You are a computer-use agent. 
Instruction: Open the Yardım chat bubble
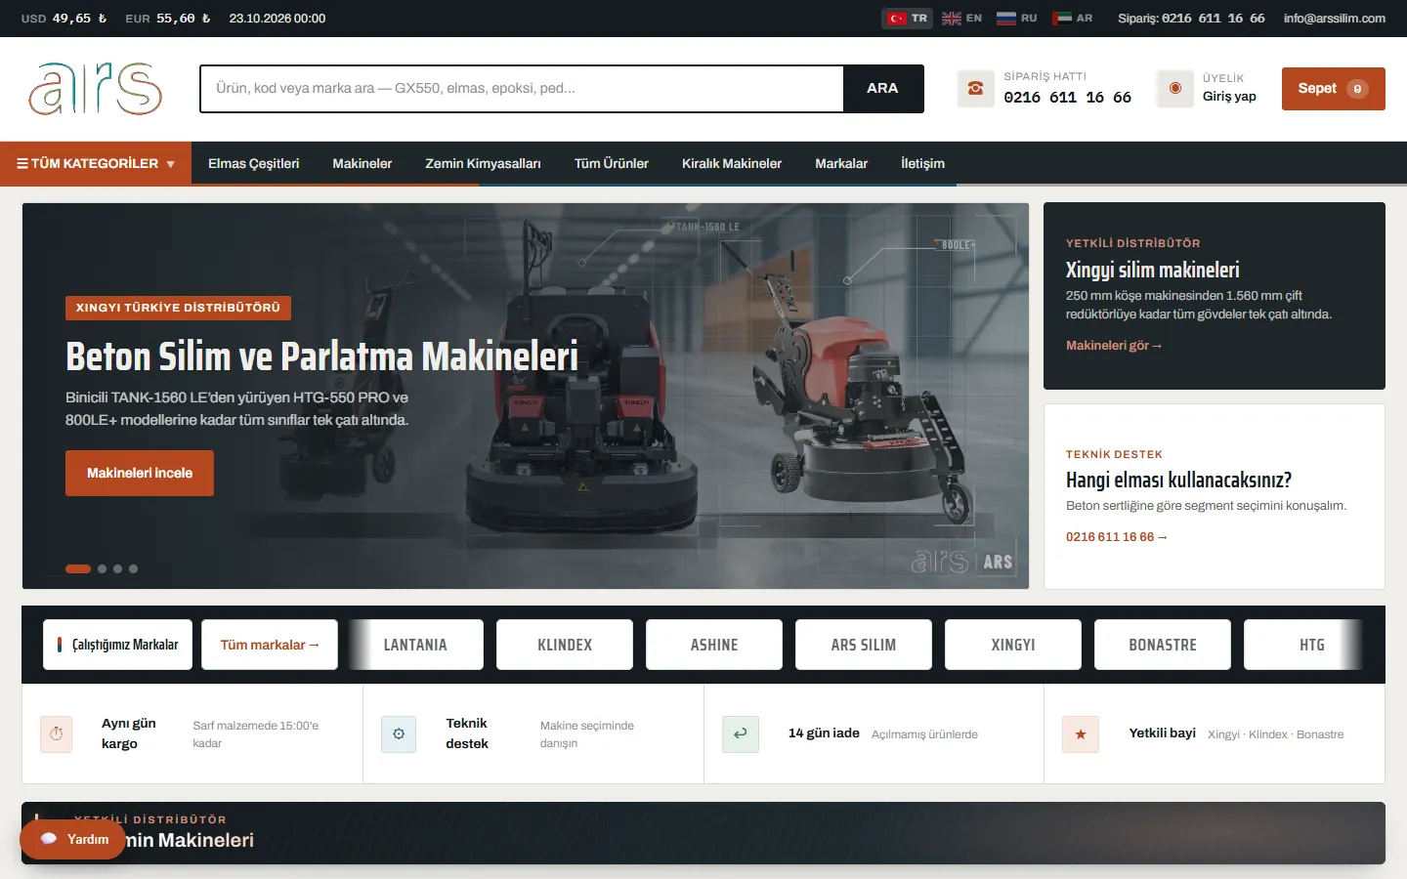point(73,839)
